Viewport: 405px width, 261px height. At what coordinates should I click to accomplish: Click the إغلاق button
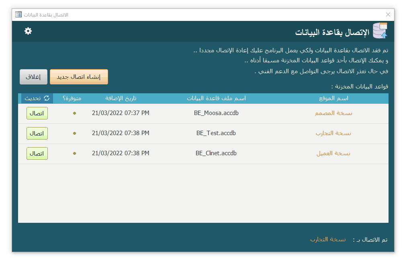(x=34, y=77)
